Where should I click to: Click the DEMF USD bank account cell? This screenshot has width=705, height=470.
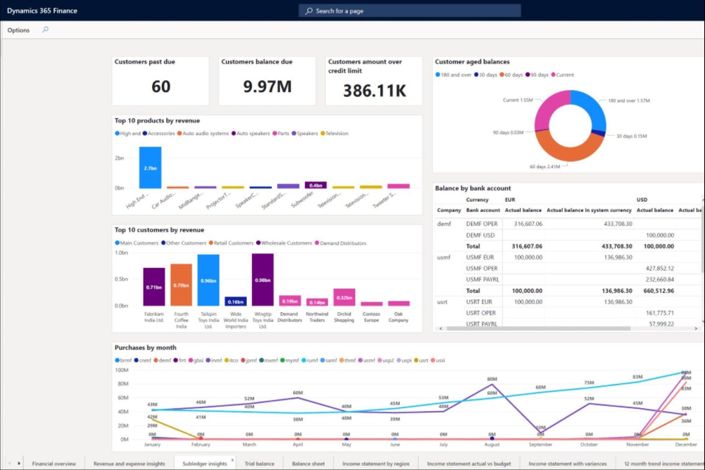click(x=480, y=235)
